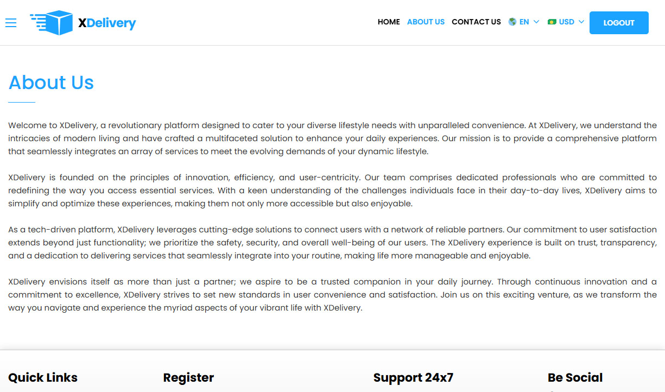
Task: Expand the chevron next to EN
Action: point(536,22)
